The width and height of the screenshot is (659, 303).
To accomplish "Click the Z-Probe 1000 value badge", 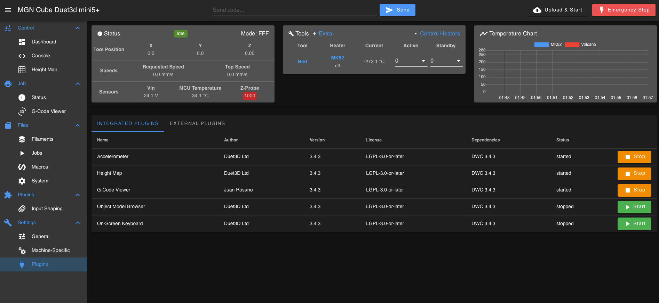I will pos(250,96).
